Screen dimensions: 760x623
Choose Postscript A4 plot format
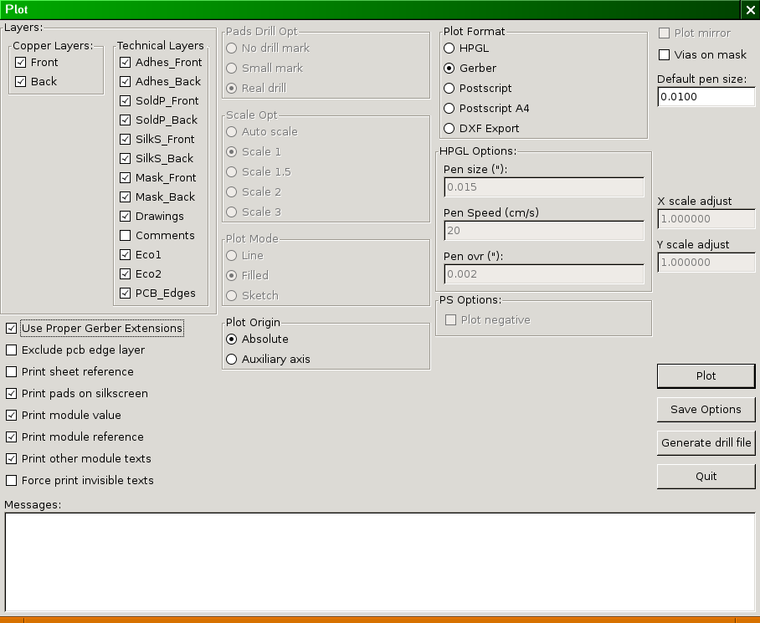click(449, 109)
